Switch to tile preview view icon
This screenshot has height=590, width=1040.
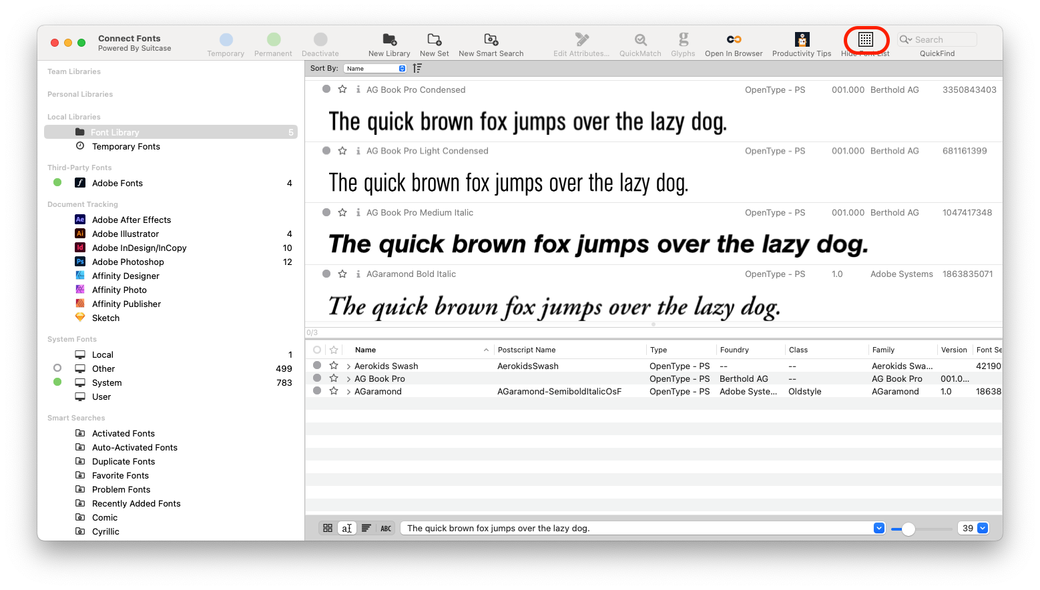point(328,528)
